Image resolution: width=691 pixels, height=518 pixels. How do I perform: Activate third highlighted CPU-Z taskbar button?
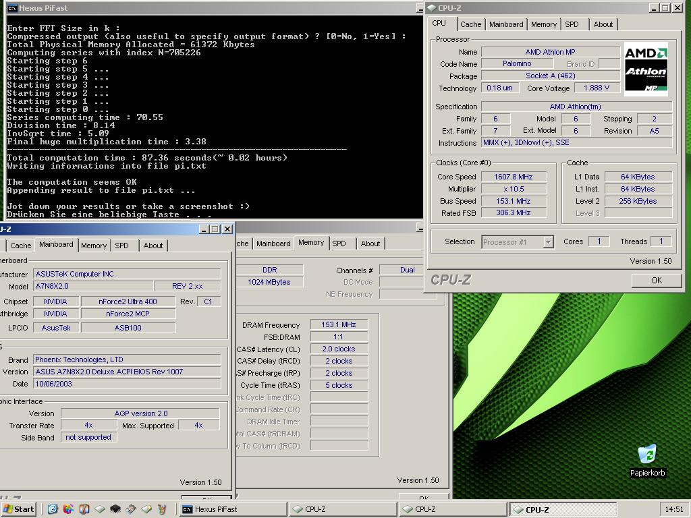click(x=563, y=510)
